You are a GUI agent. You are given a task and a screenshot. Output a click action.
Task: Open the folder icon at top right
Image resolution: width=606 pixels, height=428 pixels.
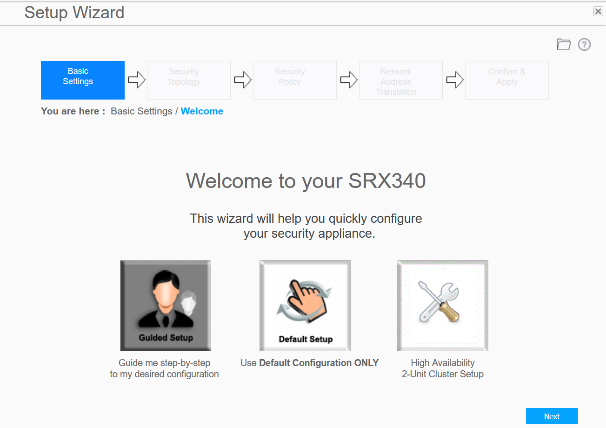click(564, 45)
